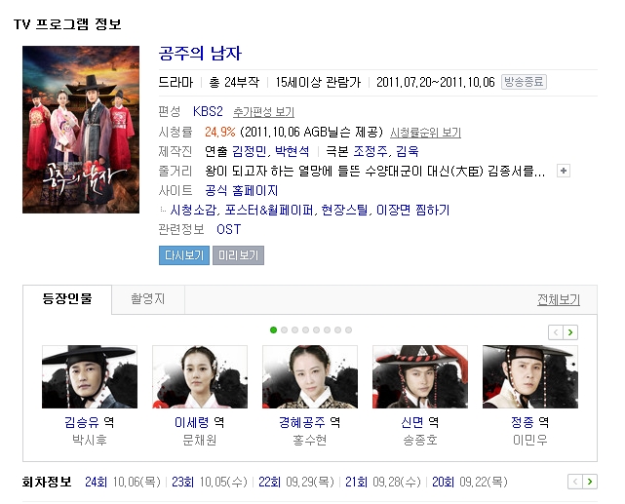Screen dimensions: 625x504
Task: Open the 시청률순위 보기 link
Action: [426, 133]
